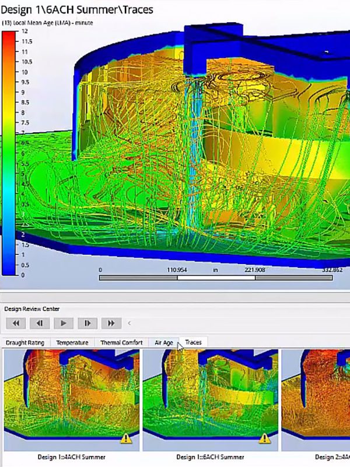350x467 pixels.
Task: Click the small collapse arrow beside playback controls
Action: tap(129, 323)
